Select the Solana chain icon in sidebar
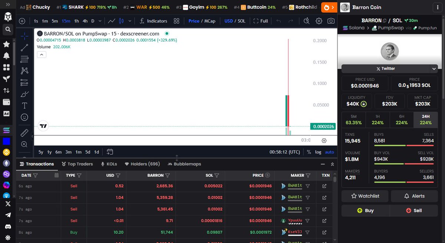 6,130
